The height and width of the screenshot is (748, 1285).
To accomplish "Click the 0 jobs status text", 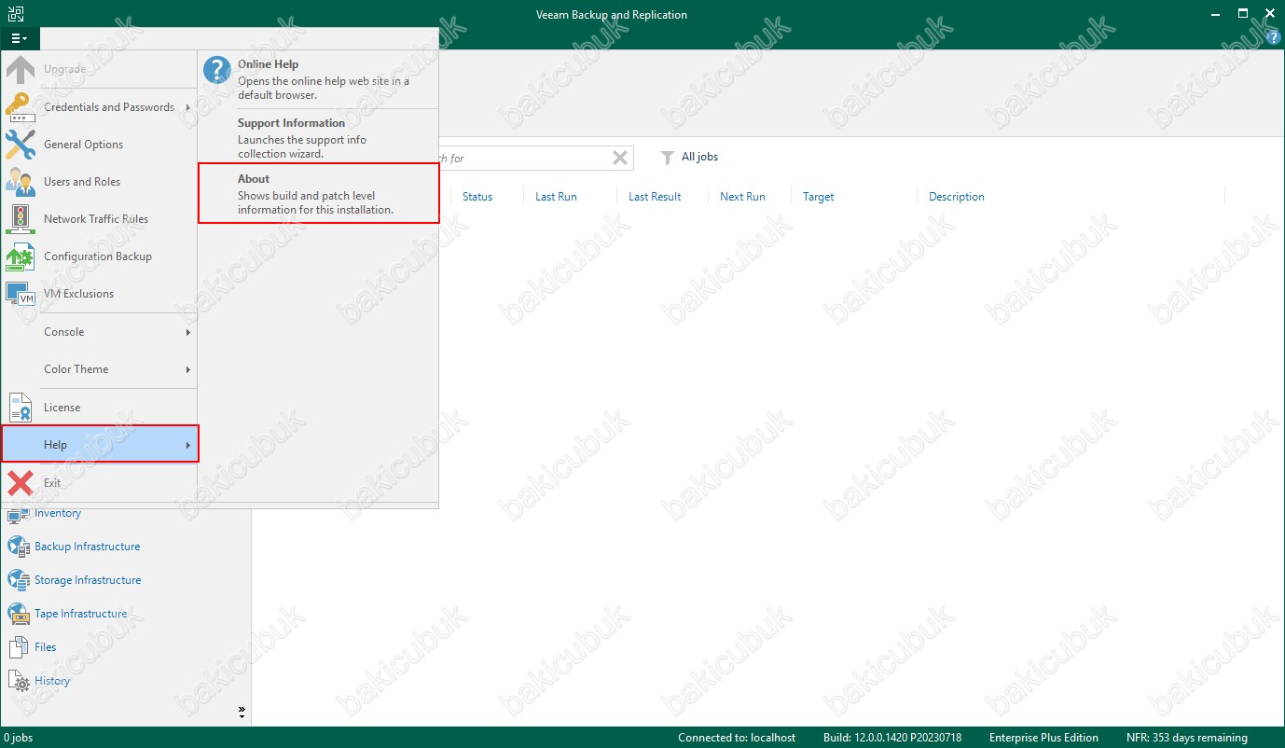I will pos(18,738).
